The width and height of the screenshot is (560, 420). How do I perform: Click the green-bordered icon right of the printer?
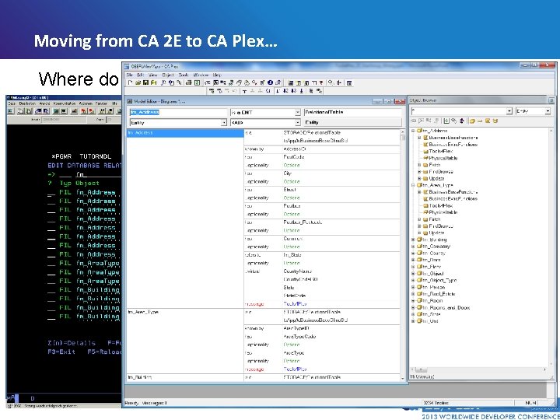[x=197, y=82]
